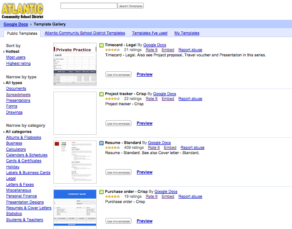Viewport: 292px width, 229px height.
Task: Open Atlantic Community School District Templates tab
Action: click(85, 33)
